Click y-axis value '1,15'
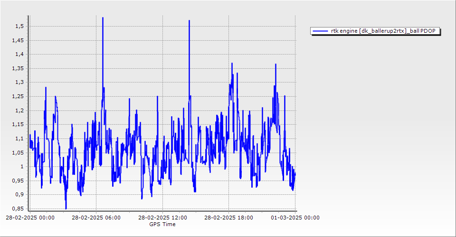Screen dimensions: 456x237 pyautogui.click(x=18, y=125)
